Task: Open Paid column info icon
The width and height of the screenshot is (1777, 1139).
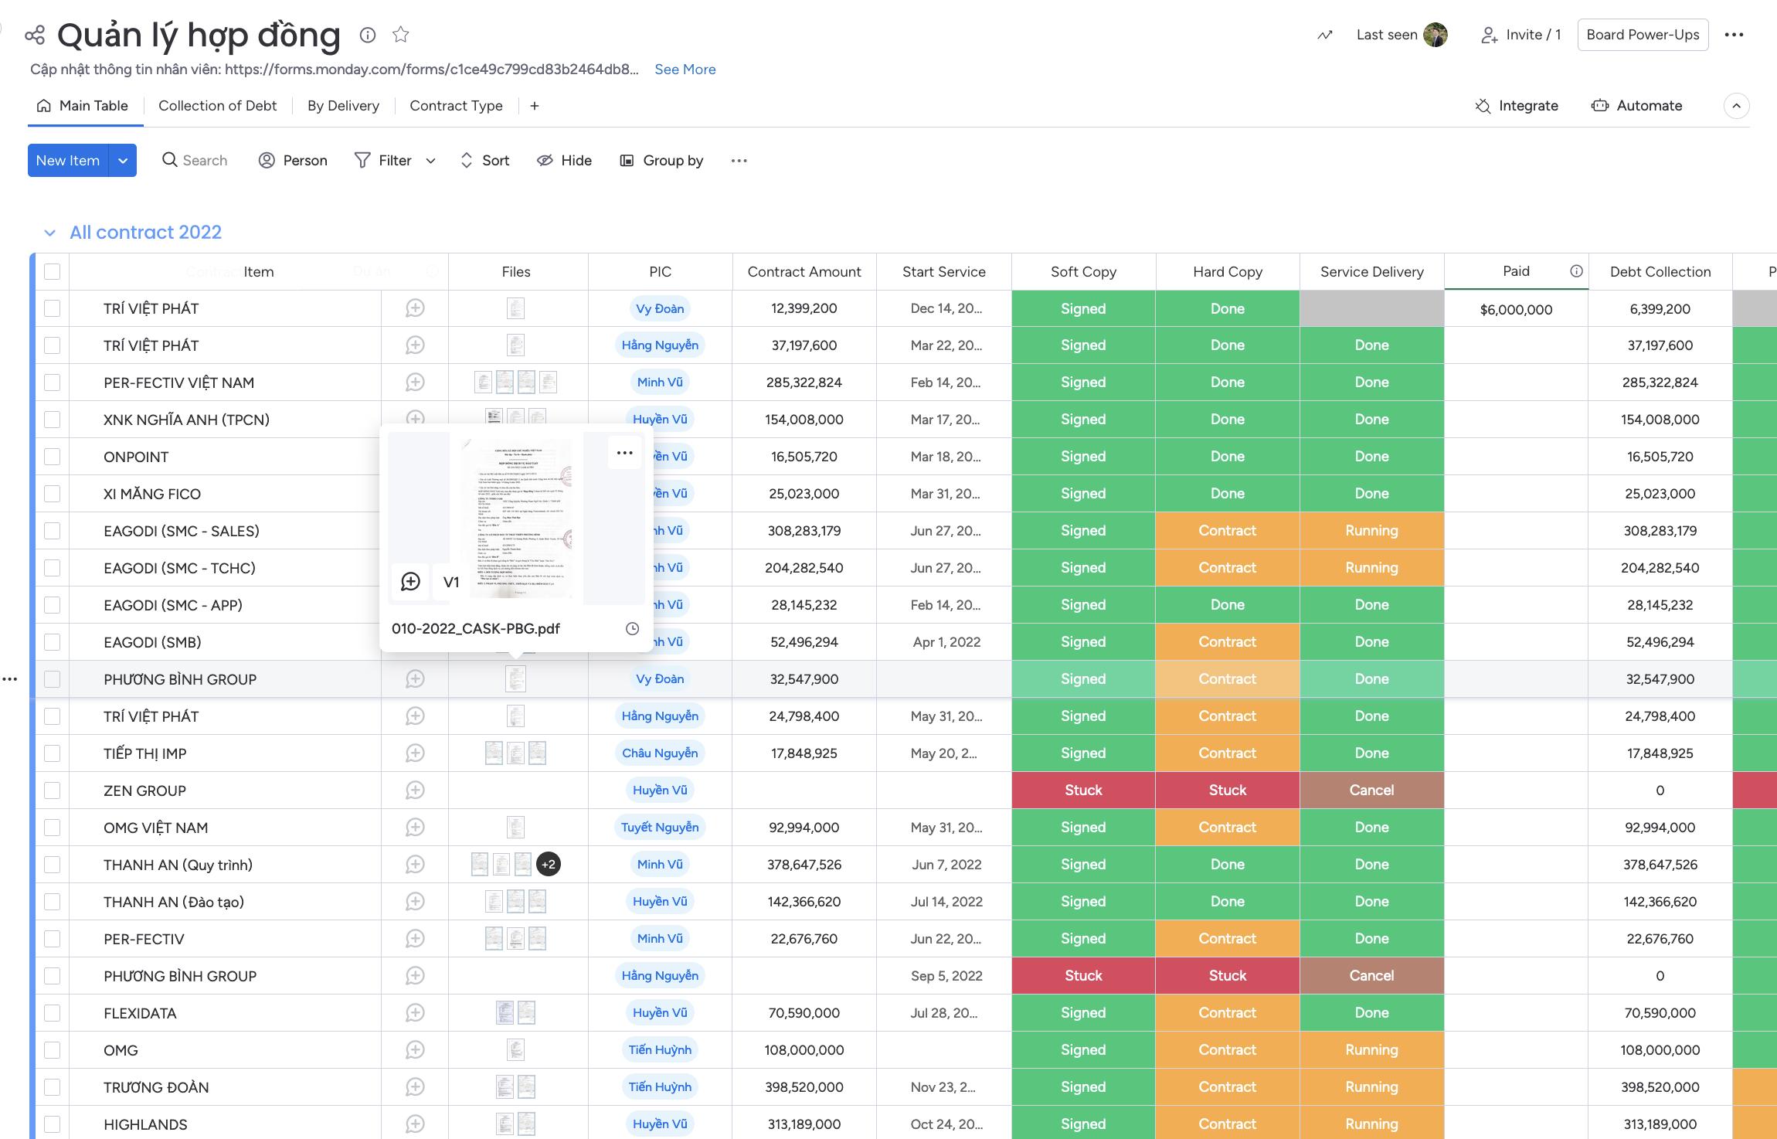Action: (x=1576, y=271)
